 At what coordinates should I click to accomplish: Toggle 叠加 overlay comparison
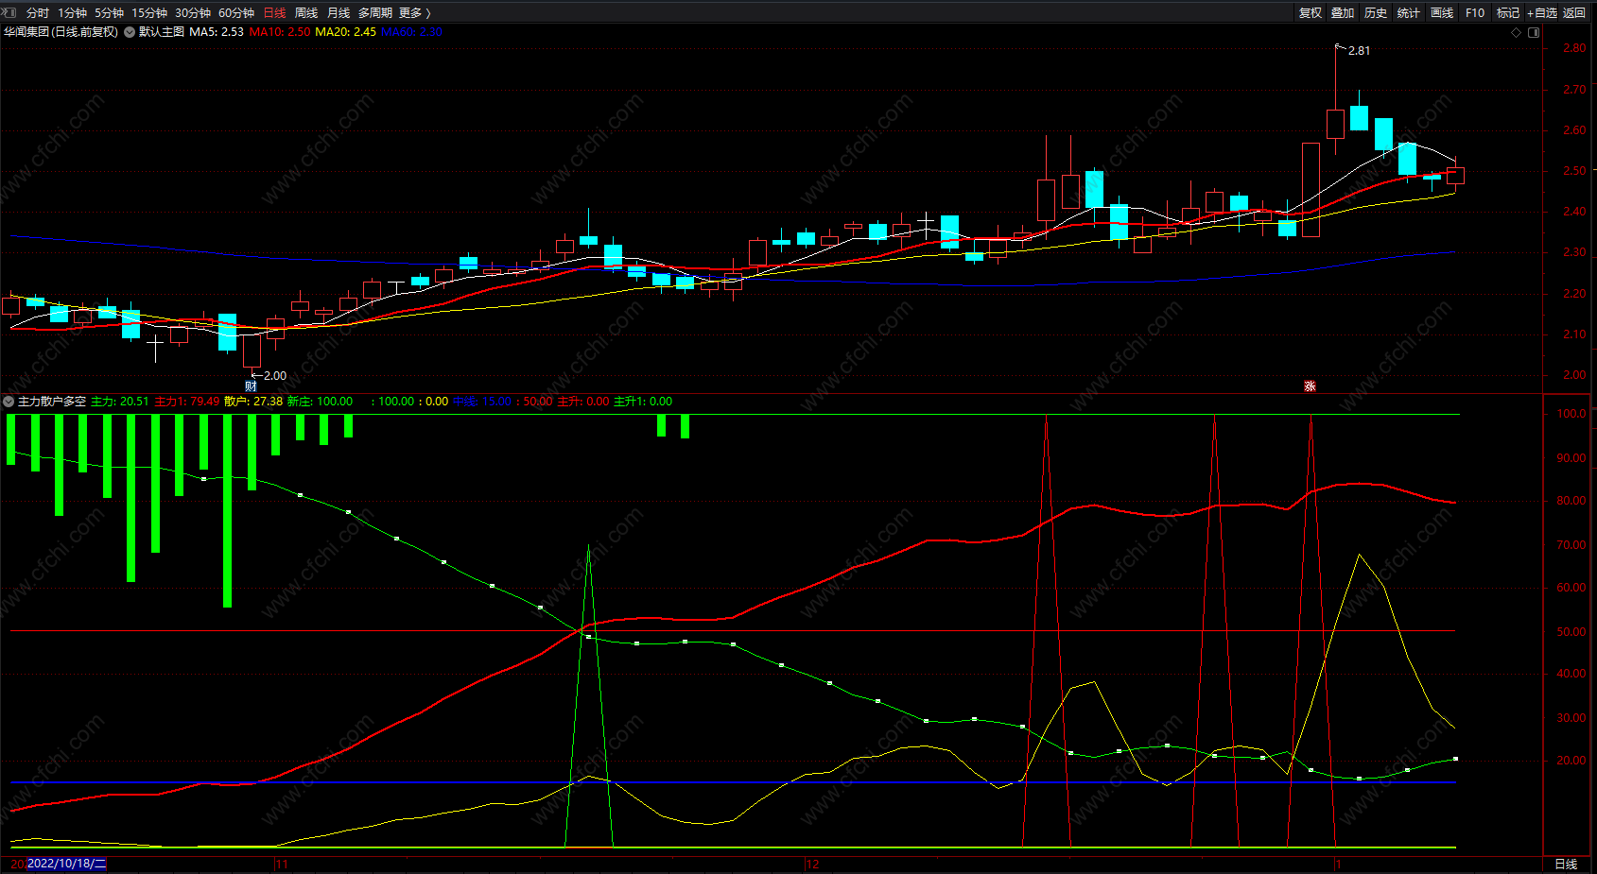click(1343, 12)
